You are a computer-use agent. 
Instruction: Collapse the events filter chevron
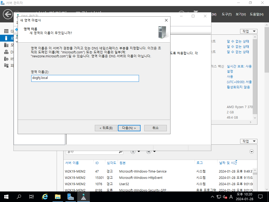[251, 151]
